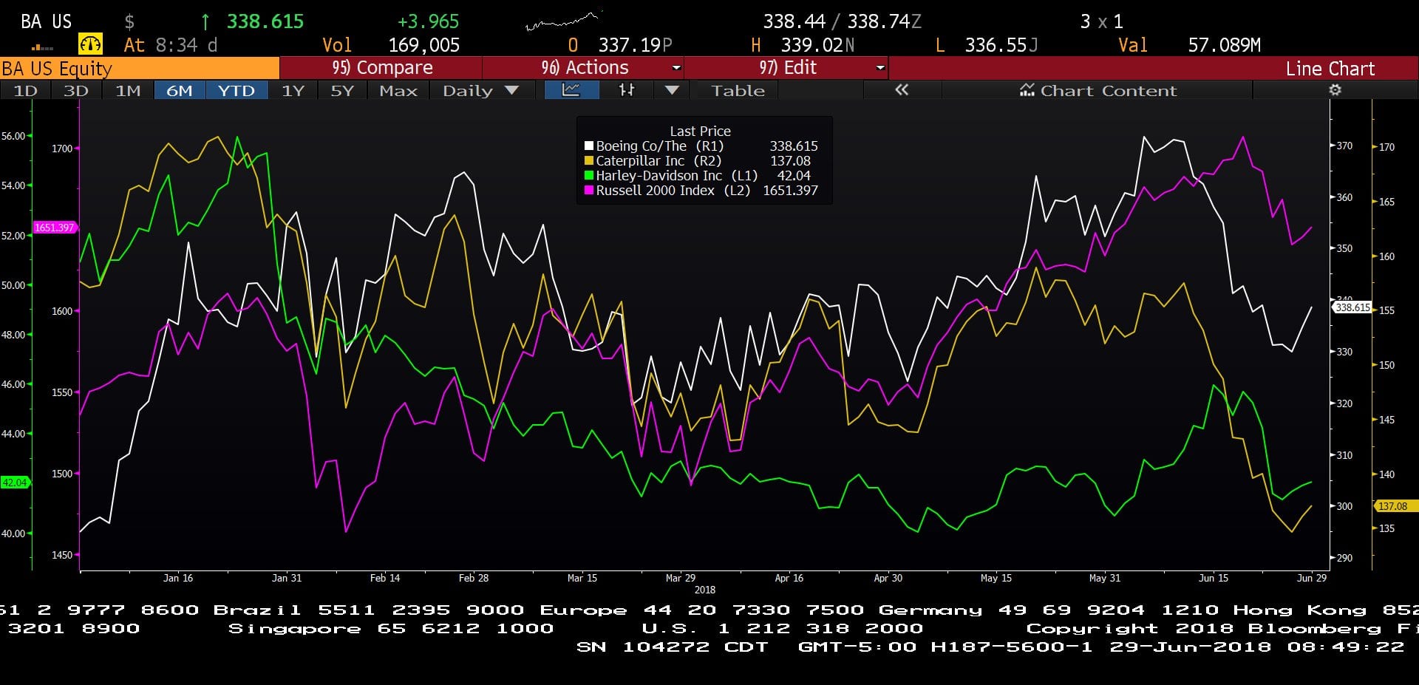
Task: Open the chart type dropdown arrow
Action: (x=671, y=90)
